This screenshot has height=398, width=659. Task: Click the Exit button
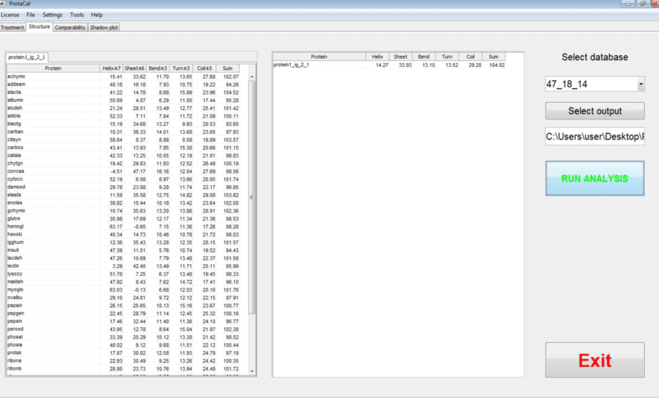pos(594,360)
